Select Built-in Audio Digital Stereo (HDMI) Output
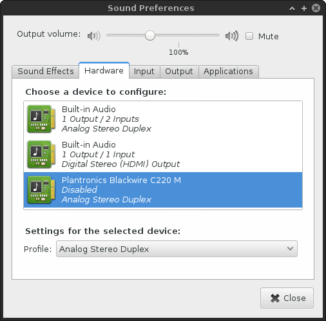326x321 pixels. click(x=163, y=154)
